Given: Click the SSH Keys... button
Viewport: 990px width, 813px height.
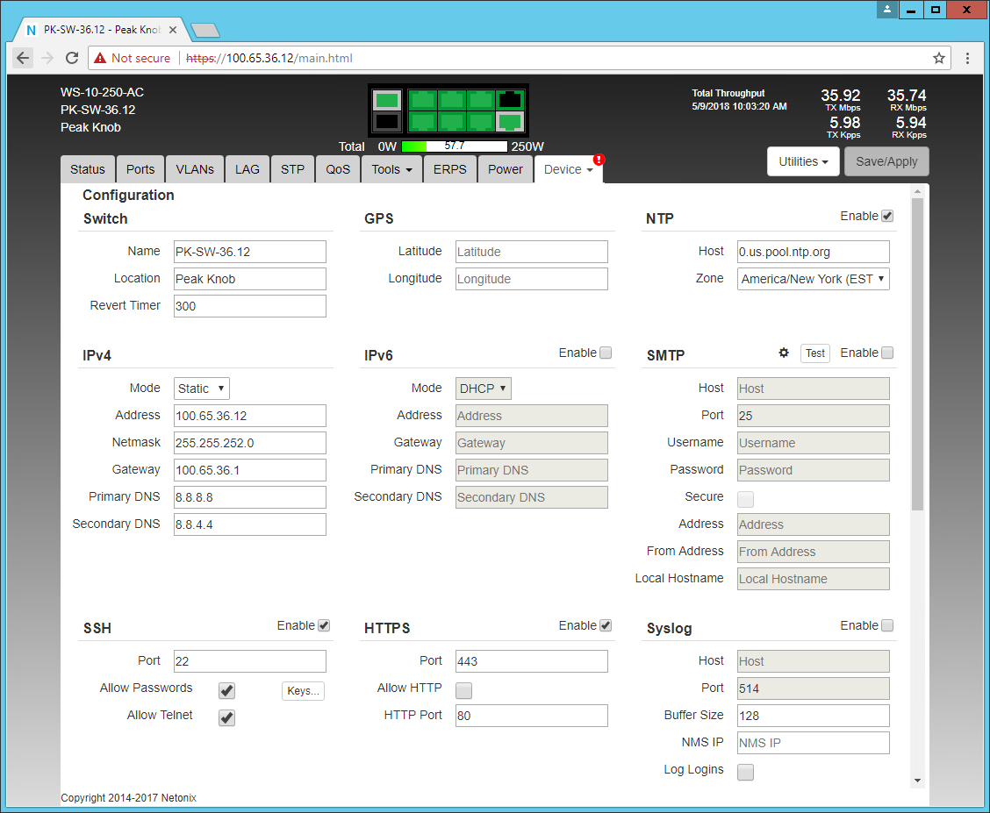Looking at the screenshot, I should point(303,691).
